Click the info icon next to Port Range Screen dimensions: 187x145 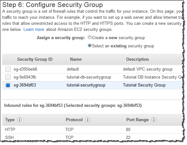[x=154, y=120]
